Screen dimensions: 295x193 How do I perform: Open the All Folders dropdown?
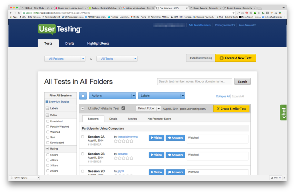65,59
